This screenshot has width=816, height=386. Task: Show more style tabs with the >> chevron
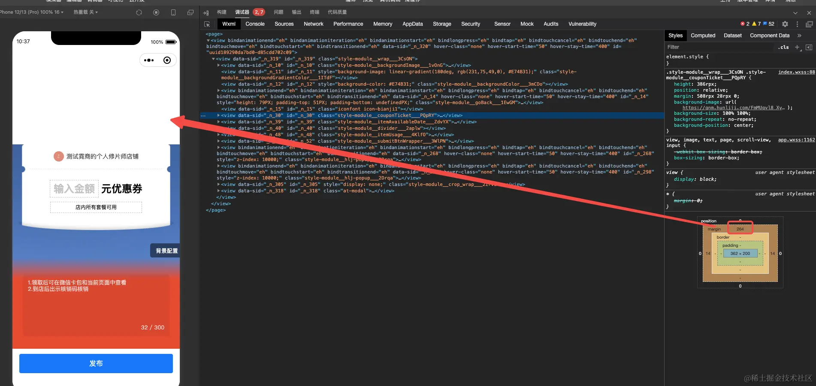pos(799,36)
